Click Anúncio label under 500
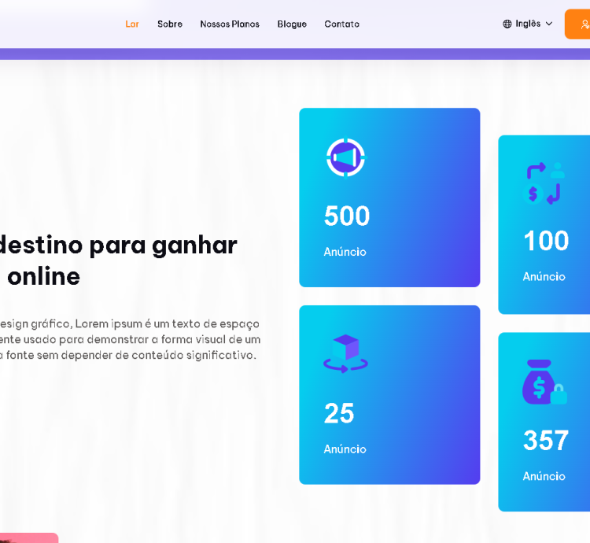 (345, 252)
